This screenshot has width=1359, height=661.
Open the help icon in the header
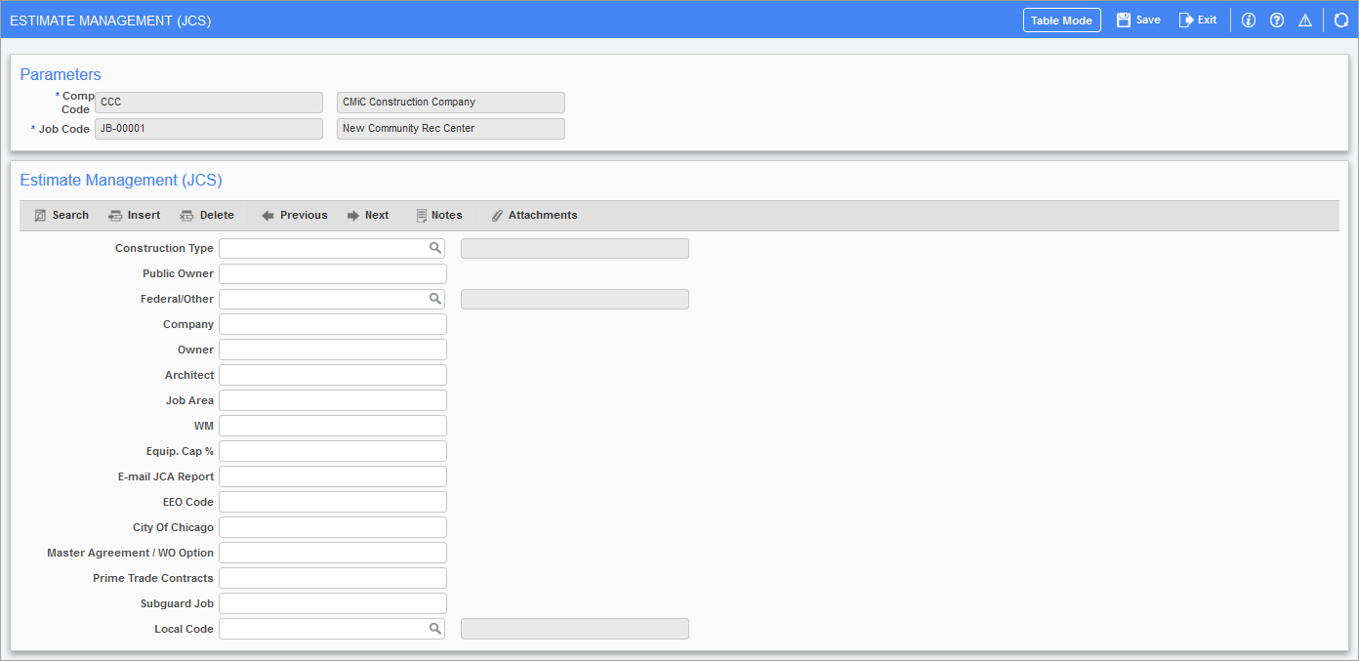point(1277,19)
